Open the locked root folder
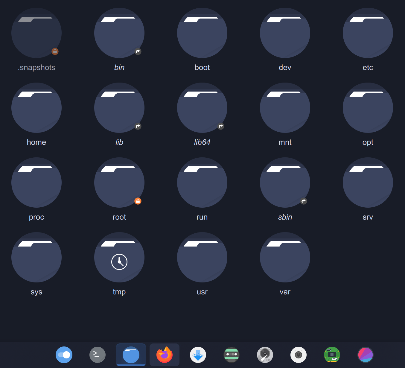405x368 pixels. [x=119, y=183]
